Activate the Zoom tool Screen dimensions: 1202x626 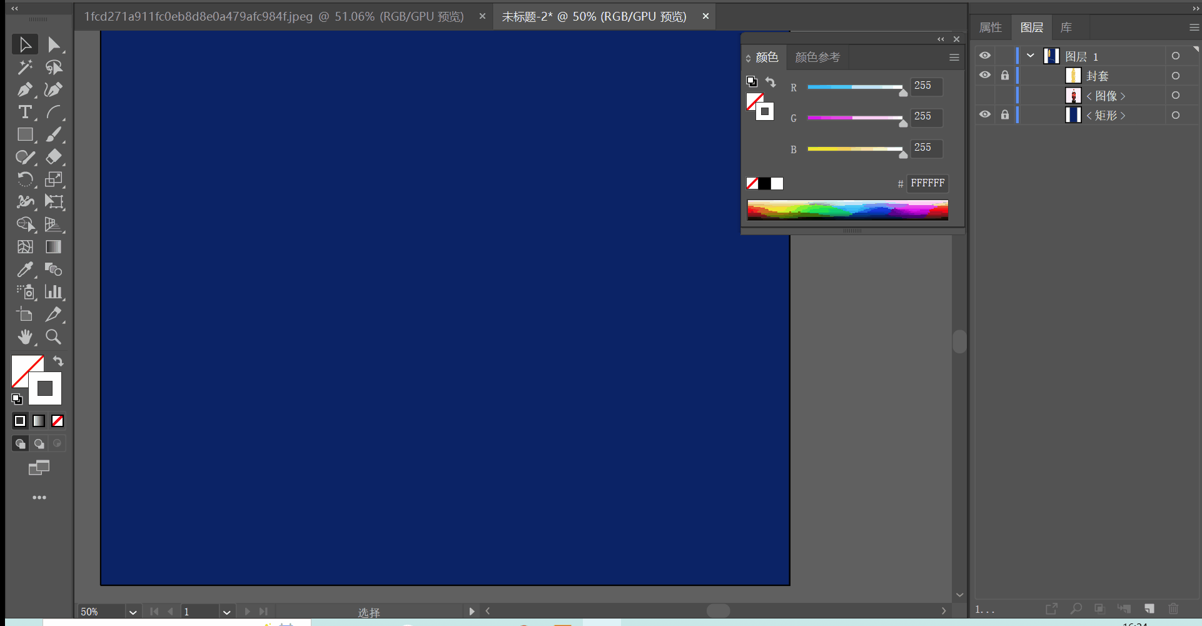coord(54,337)
